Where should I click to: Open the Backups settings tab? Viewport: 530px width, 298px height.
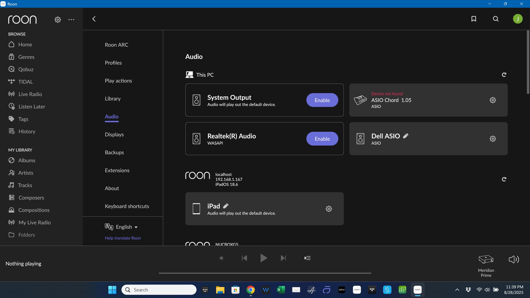[114, 152]
